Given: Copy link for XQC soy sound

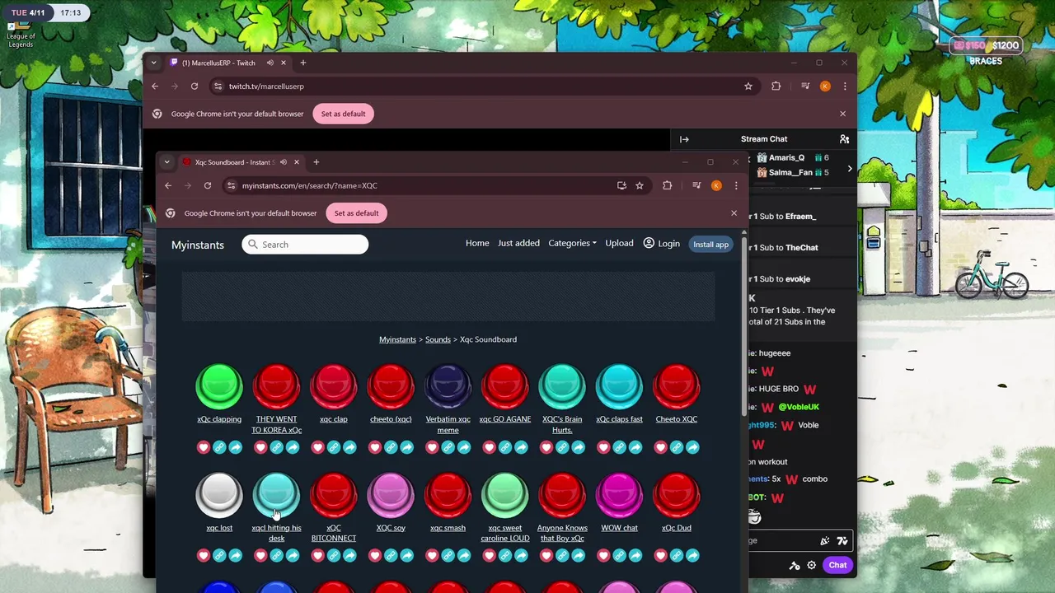Looking at the screenshot, I should point(391,556).
